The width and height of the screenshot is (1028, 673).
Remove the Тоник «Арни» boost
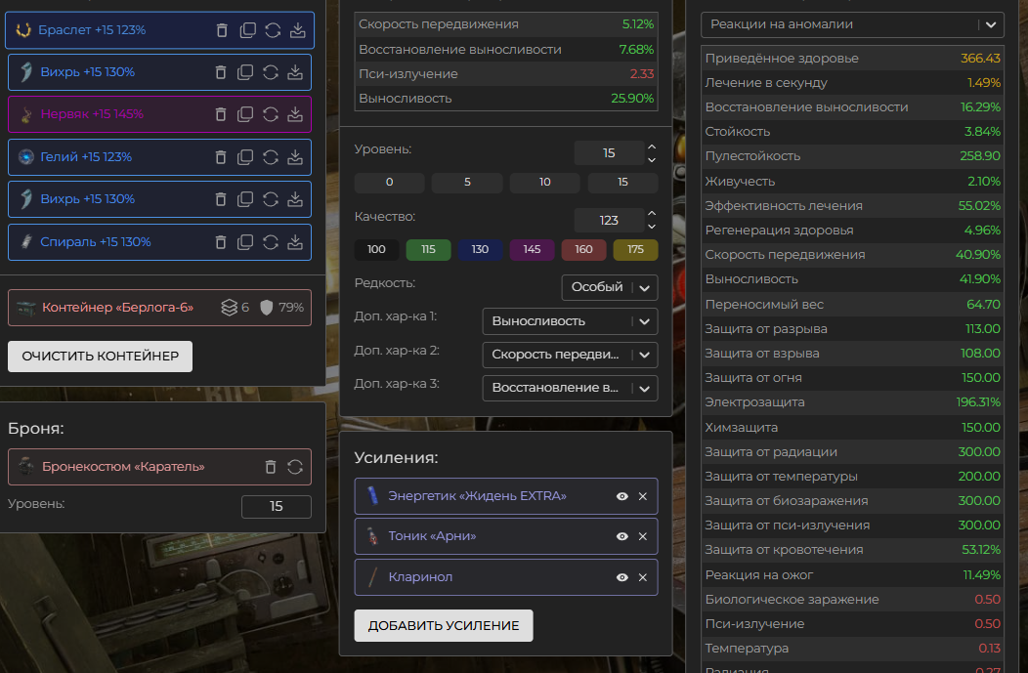[x=643, y=536]
